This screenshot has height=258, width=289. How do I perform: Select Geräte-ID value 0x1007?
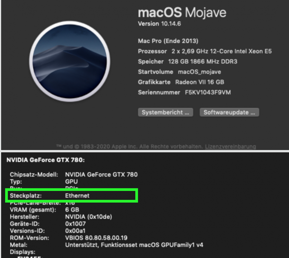click(x=75, y=224)
